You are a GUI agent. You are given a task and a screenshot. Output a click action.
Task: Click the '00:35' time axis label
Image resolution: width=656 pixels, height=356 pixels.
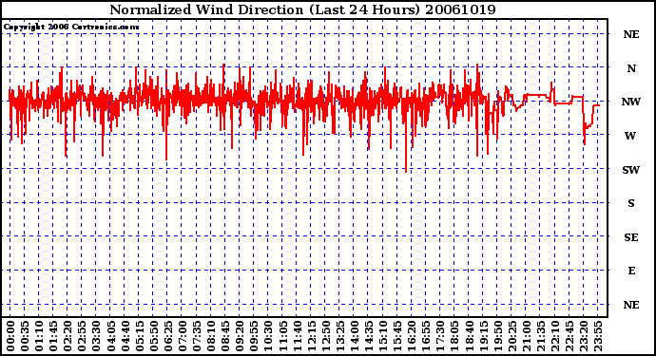click(x=25, y=336)
